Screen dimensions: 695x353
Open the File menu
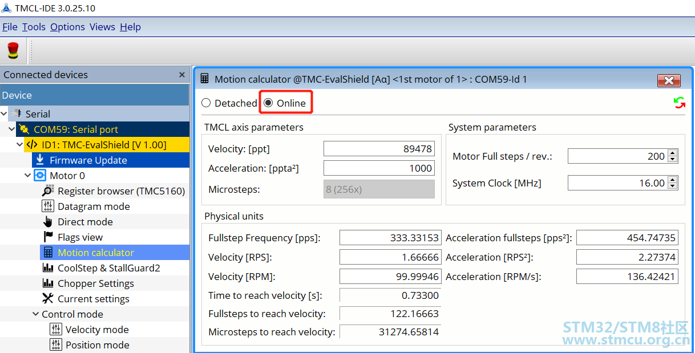click(x=10, y=27)
